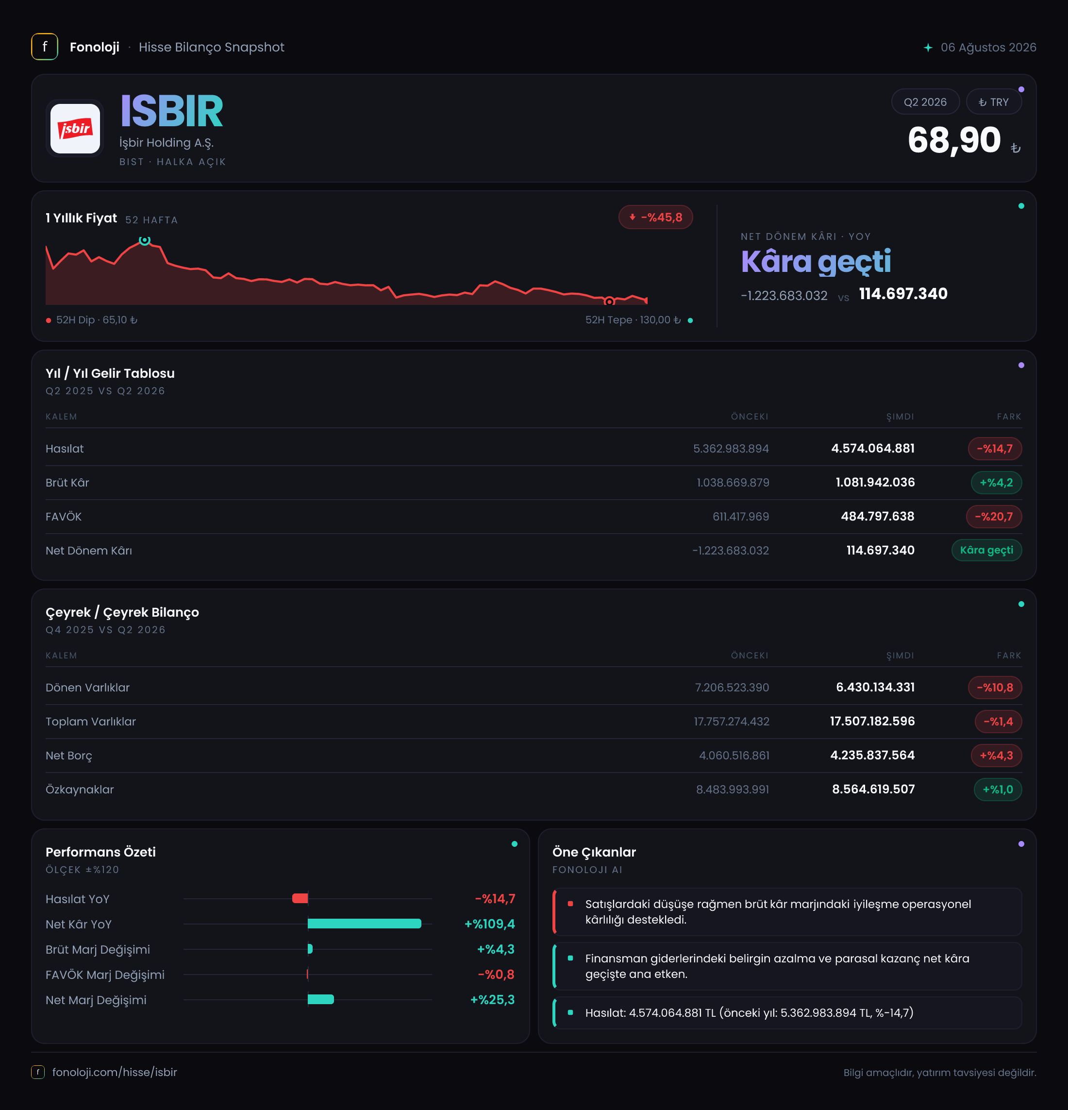1068x1110 pixels.
Task: Click the Q2 2026 period badge
Action: [x=925, y=102]
